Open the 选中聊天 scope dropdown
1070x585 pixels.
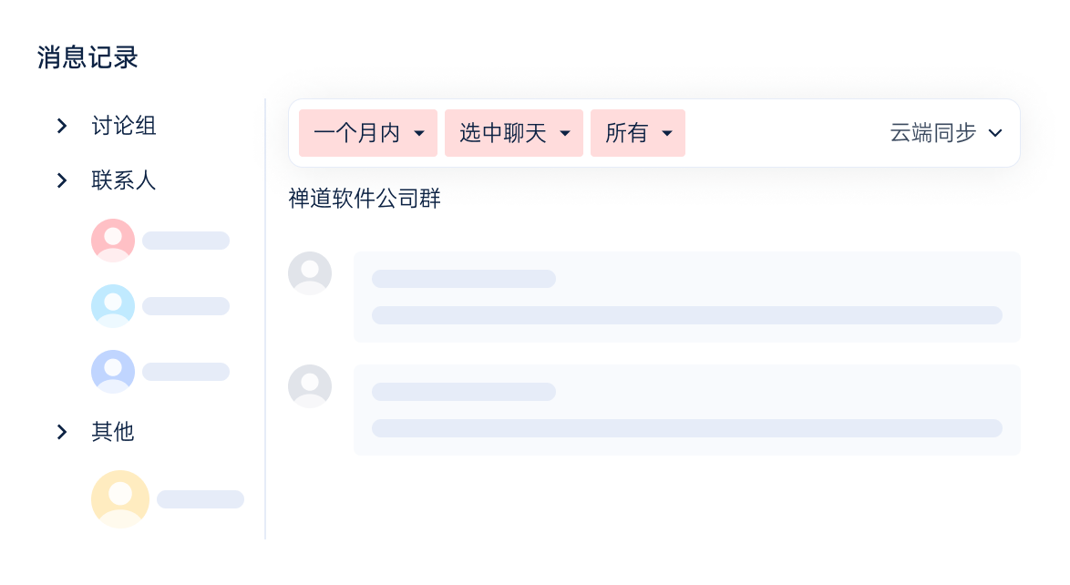pyautogui.click(x=514, y=133)
